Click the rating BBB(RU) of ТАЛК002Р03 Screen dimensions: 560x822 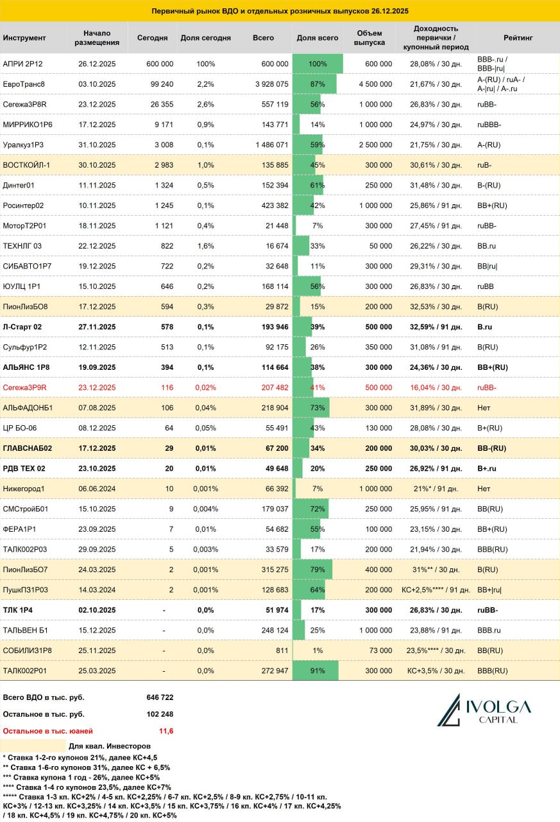click(493, 549)
